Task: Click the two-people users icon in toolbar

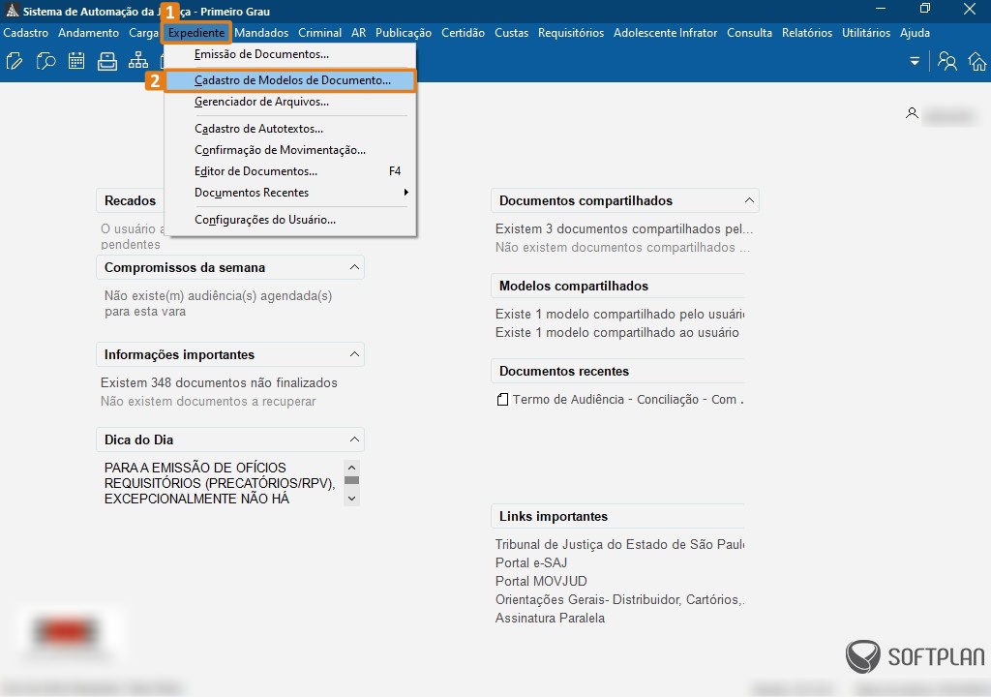Action: [946, 61]
